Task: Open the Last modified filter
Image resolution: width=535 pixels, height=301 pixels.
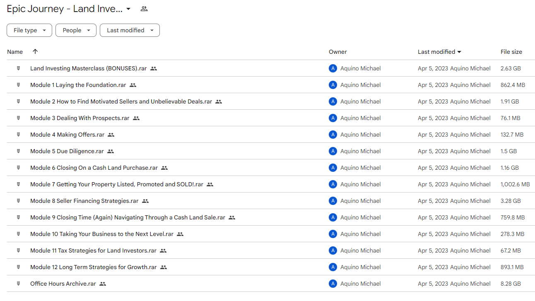Action: [130, 30]
